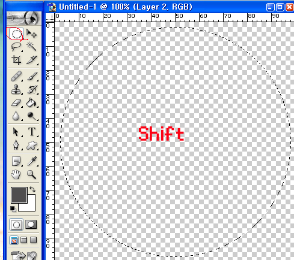Activate the Crop tool

[x=16, y=60]
